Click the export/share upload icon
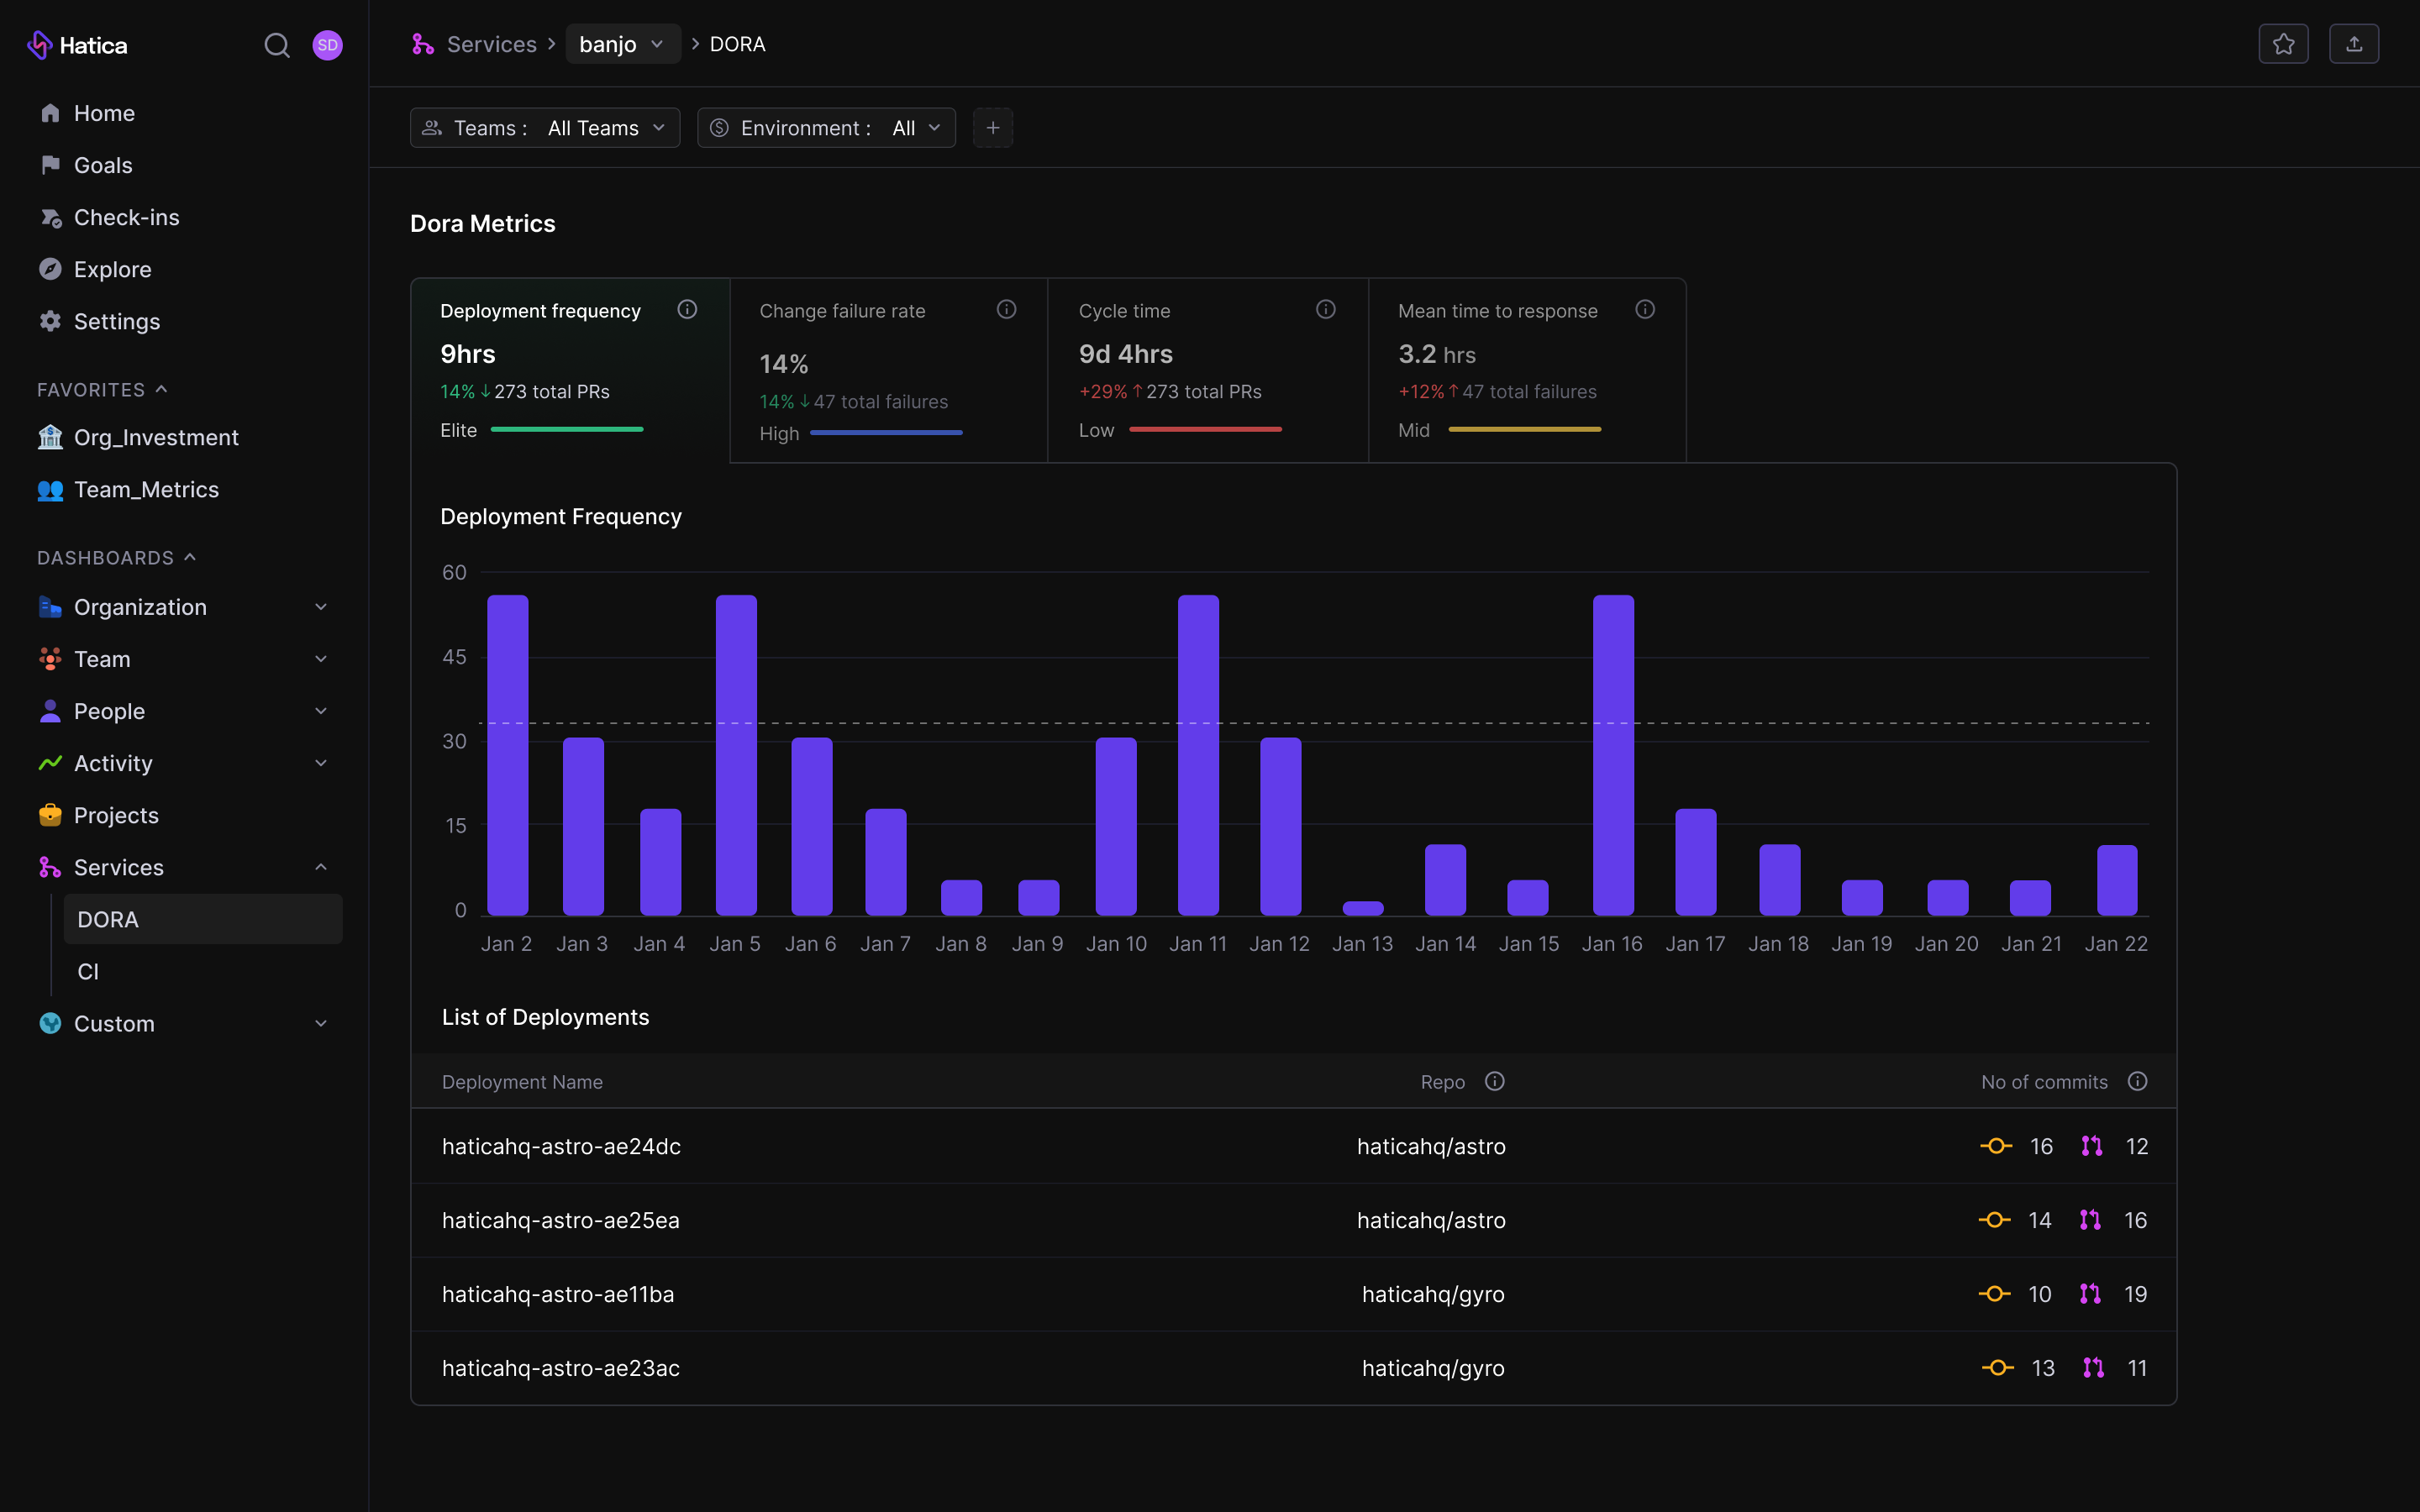This screenshot has width=2420, height=1512. tap(2353, 44)
